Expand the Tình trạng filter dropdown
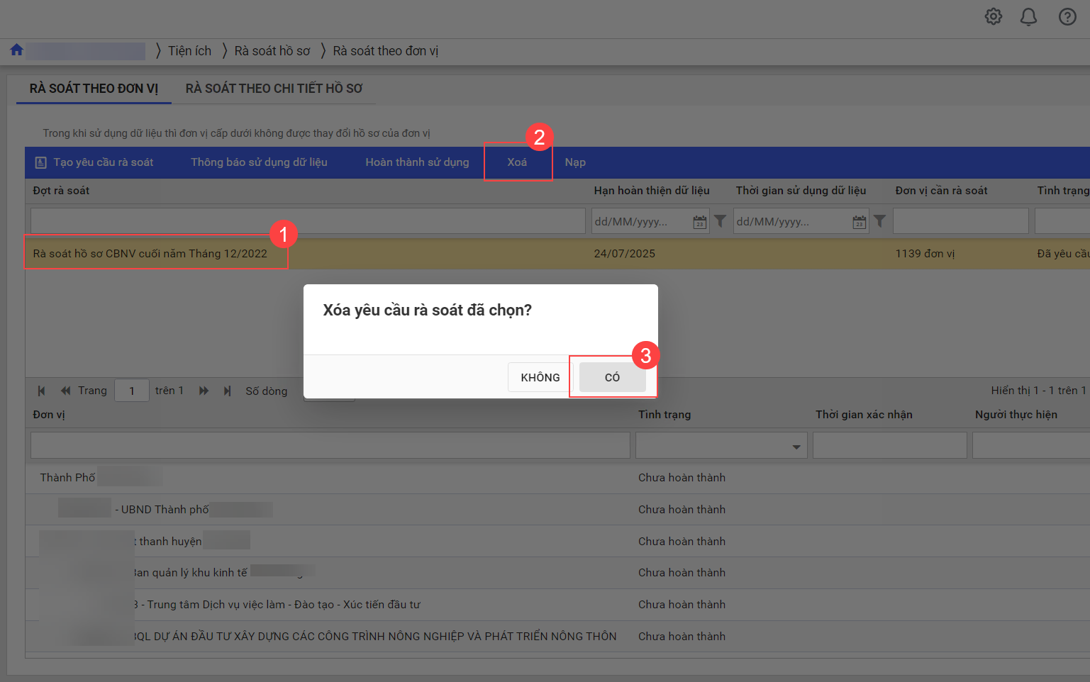Viewport: 1090px width, 682px height. point(796,447)
